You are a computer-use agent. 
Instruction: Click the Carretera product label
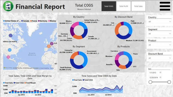click(114, 51)
